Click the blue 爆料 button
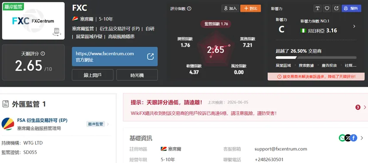This screenshot has height=163, width=368. coord(351,8)
